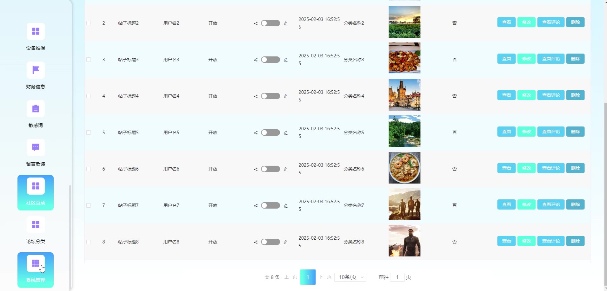Open the castle thumbnail in row 4
This screenshot has width=607, height=291.
(x=404, y=95)
